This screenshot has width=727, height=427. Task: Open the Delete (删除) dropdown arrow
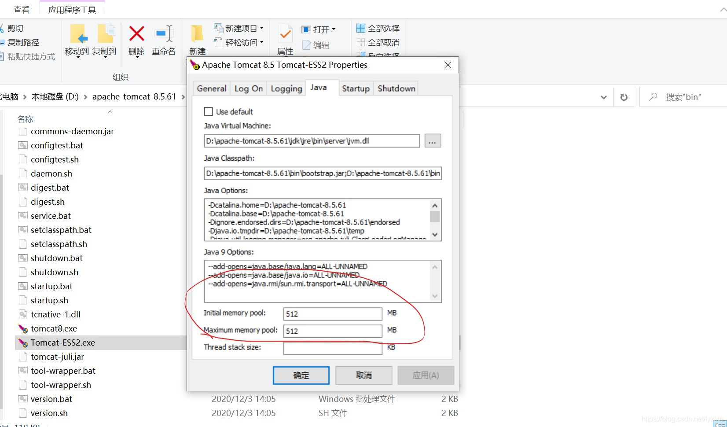(137, 57)
